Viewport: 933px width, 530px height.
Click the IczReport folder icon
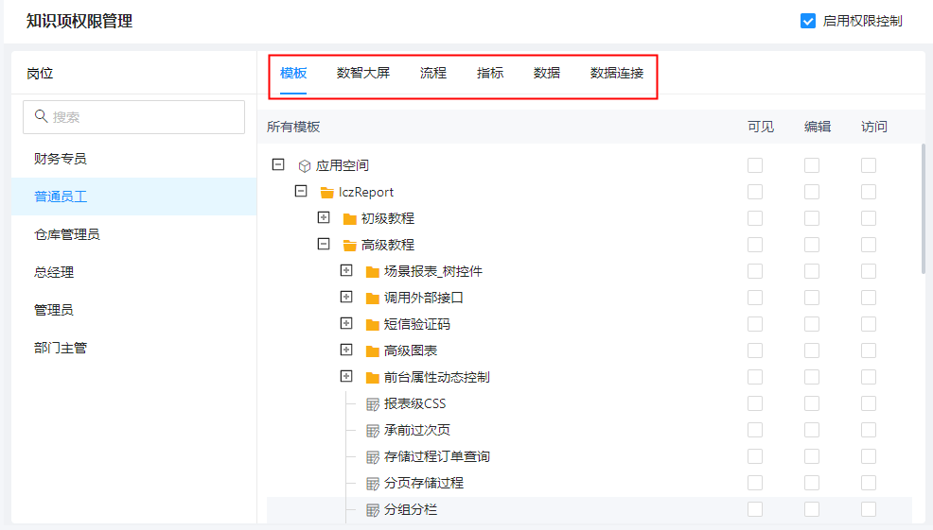click(x=327, y=192)
